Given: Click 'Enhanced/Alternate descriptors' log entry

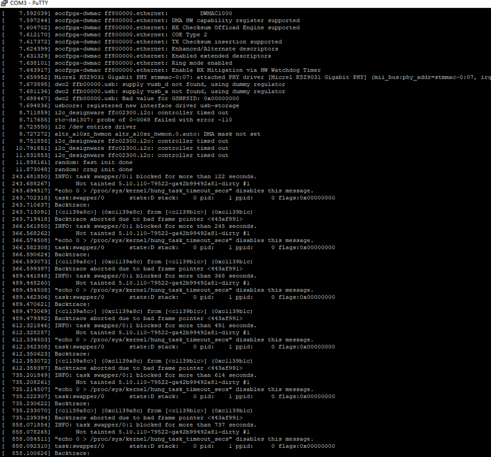Looking at the screenshot, I should 140,49.
